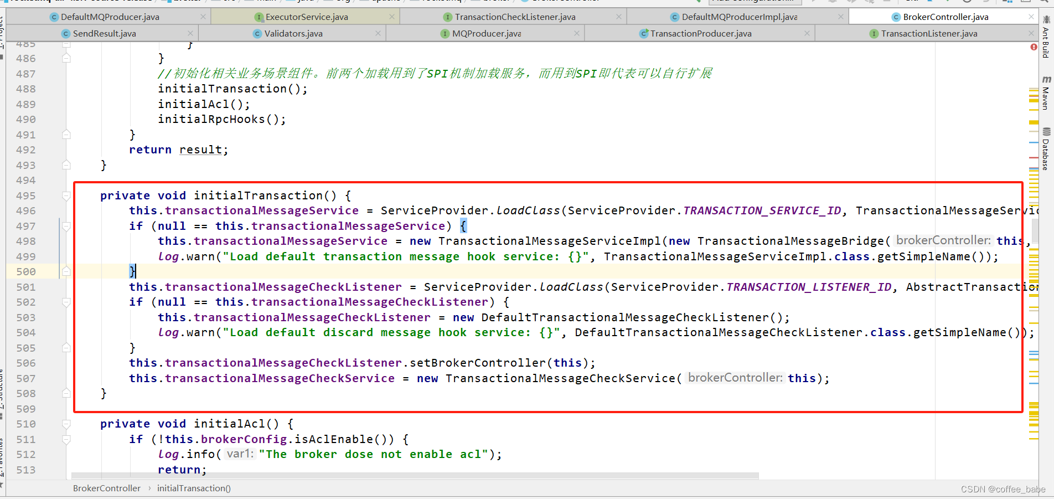Close the TransactionProducer.java tab
1054x499 pixels.
pos(807,34)
